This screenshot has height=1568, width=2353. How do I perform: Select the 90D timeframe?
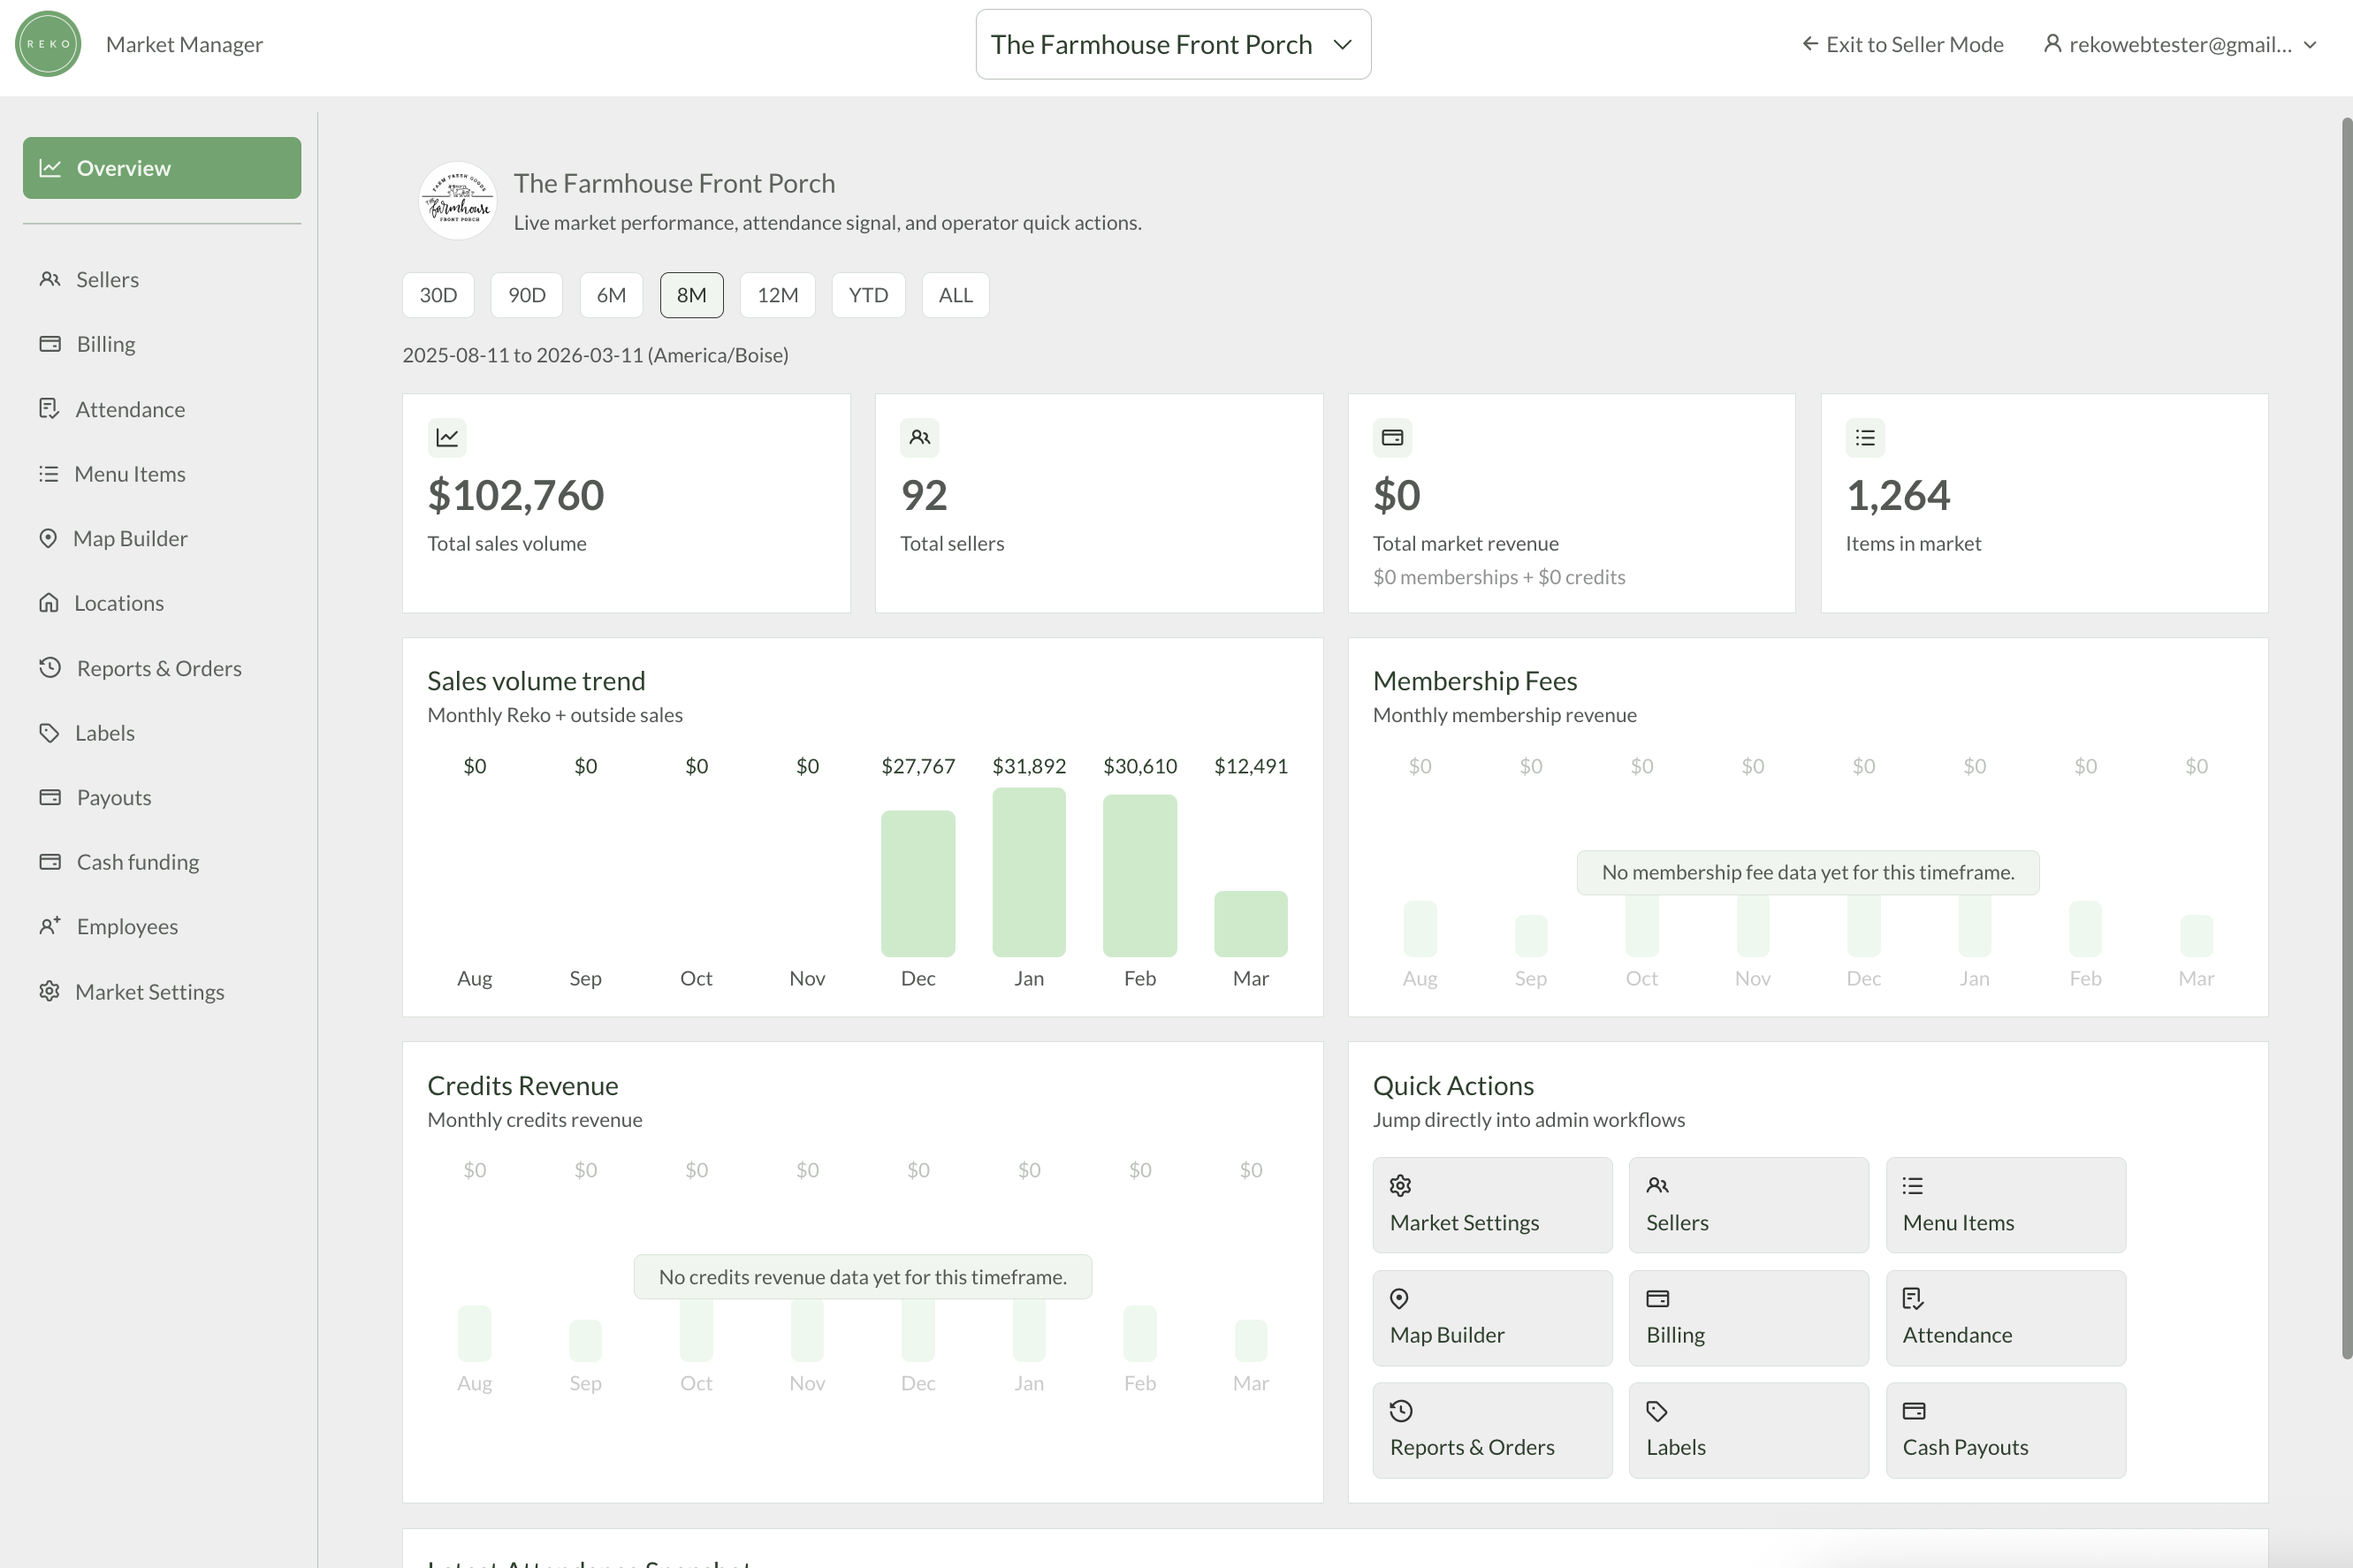point(527,295)
